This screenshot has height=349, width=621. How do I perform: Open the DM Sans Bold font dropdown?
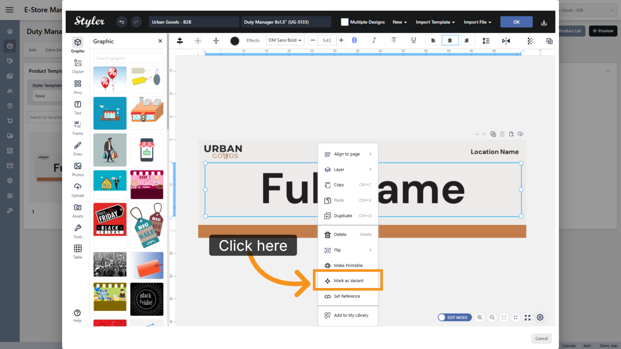click(x=285, y=40)
